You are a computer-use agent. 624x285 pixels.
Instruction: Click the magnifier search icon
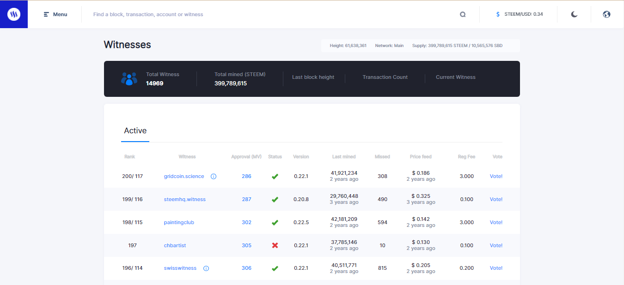(x=463, y=14)
